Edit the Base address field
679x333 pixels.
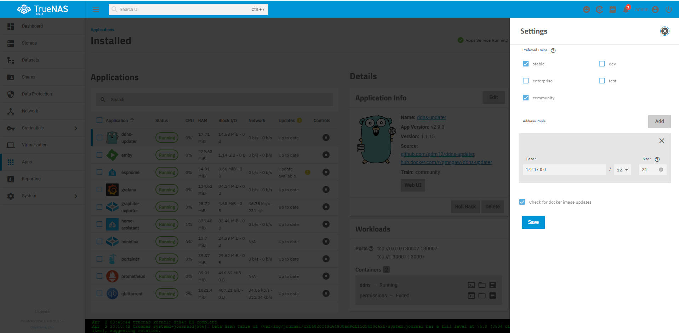[x=564, y=170]
